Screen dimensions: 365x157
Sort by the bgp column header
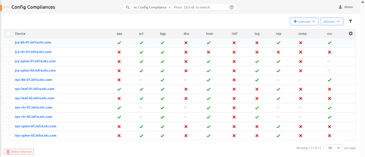coord(163,34)
